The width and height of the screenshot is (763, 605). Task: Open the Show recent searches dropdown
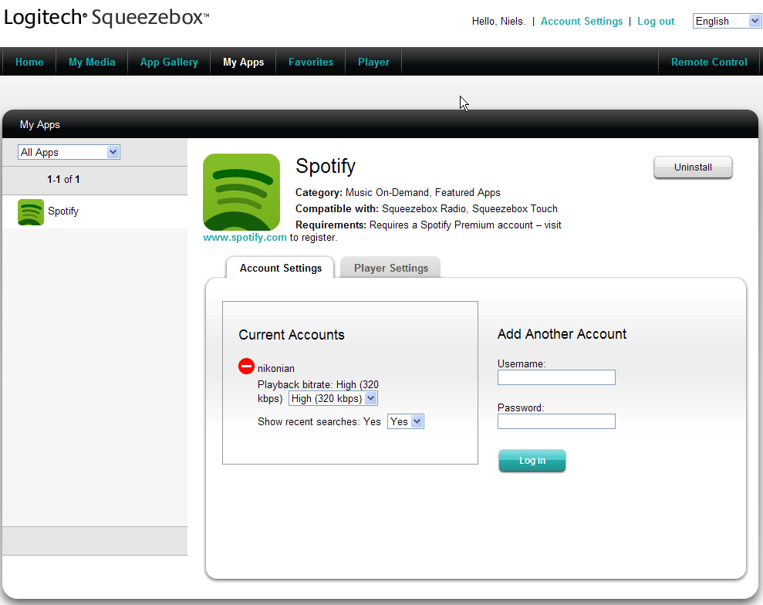coord(406,421)
